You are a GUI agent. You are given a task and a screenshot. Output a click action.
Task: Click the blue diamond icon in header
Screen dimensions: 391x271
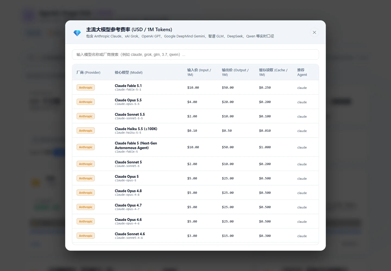77,33
